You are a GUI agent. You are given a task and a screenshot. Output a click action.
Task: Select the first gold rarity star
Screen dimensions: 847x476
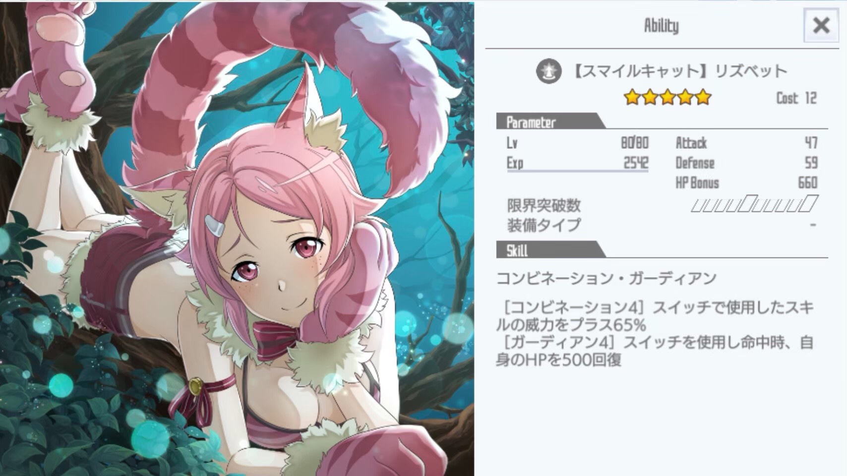632,98
